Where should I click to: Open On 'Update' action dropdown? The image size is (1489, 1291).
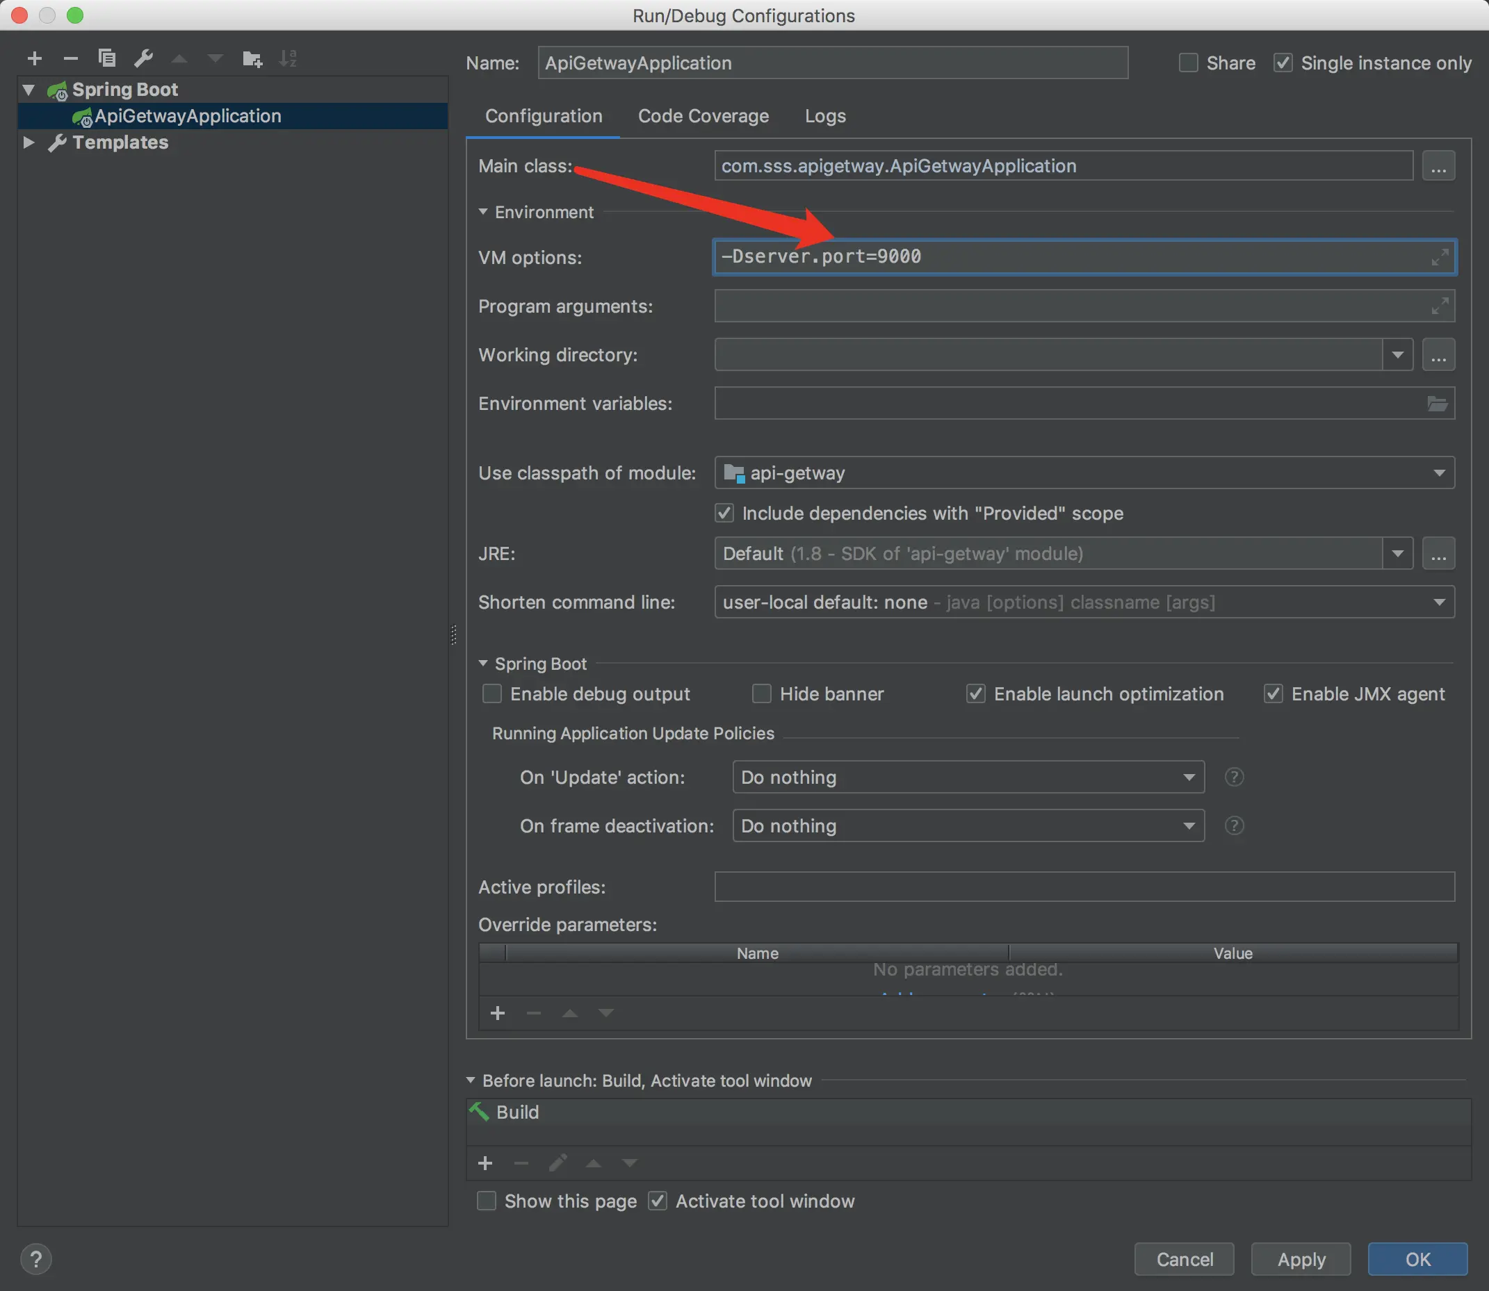click(1189, 778)
